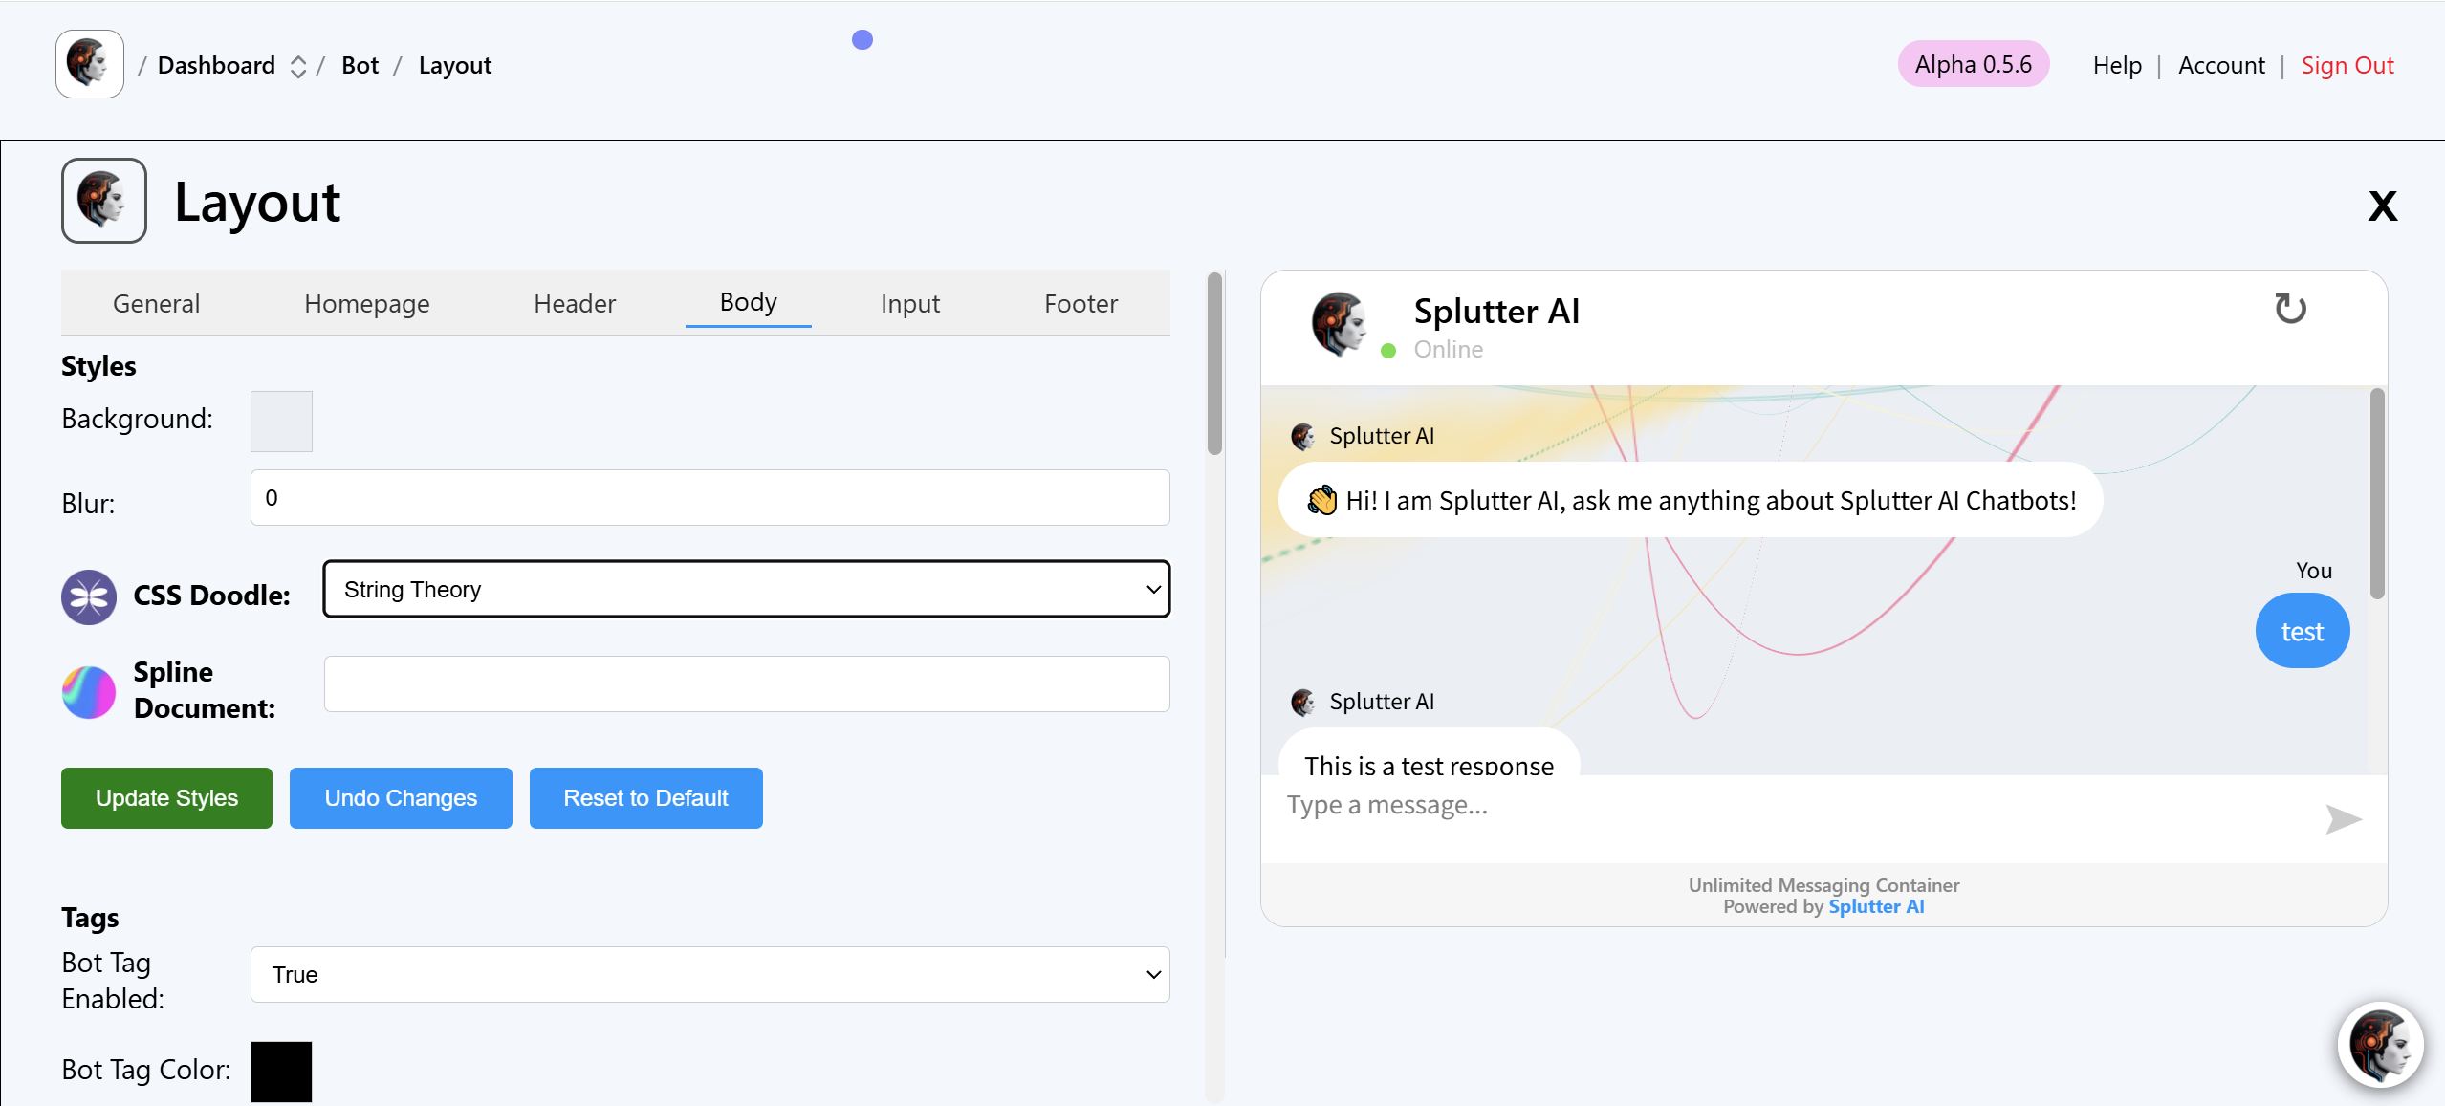Click the Splutter AI avatar in chat header

[x=1339, y=324]
